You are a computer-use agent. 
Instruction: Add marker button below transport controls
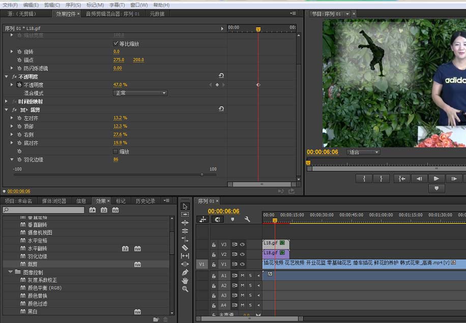pos(436,188)
